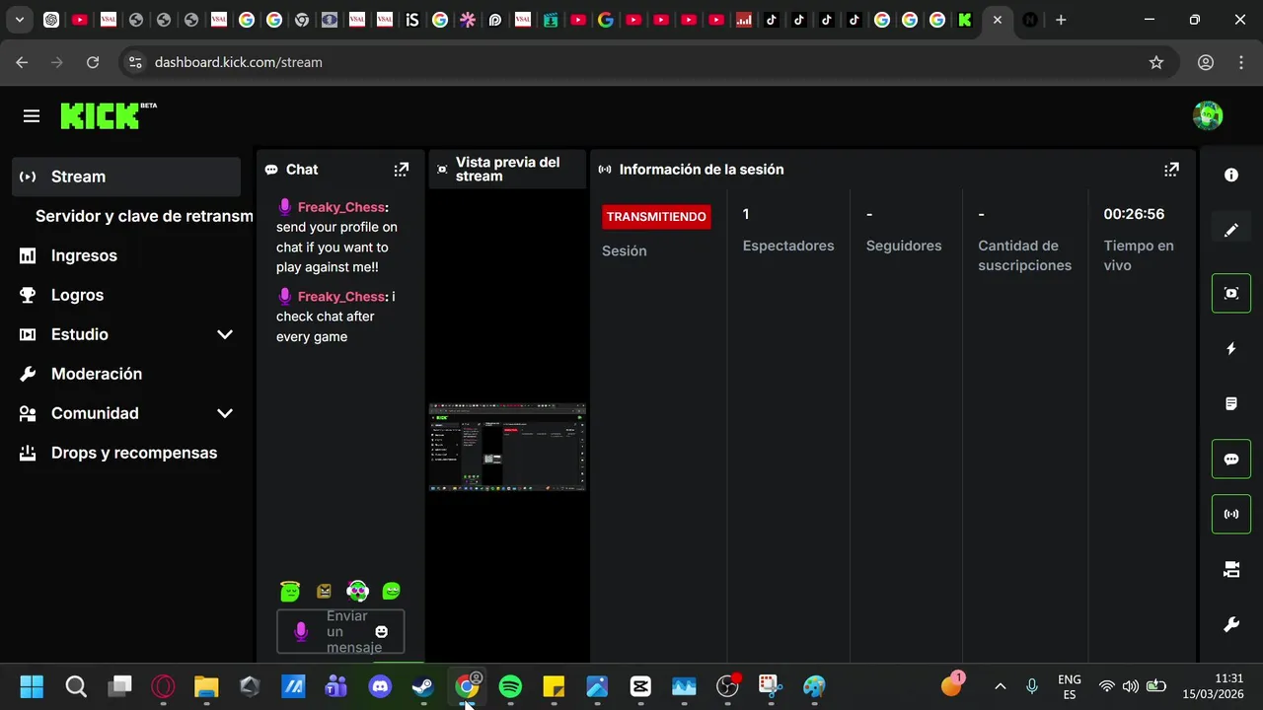Image resolution: width=1263 pixels, height=710 pixels.
Task: Open Steam from the taskbar
Action: pyautogui.click(x=423, y=686)
